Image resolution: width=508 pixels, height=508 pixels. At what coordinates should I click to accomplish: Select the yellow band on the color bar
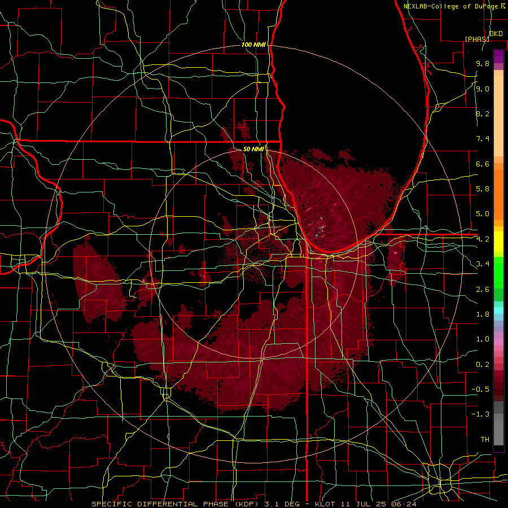498,242
